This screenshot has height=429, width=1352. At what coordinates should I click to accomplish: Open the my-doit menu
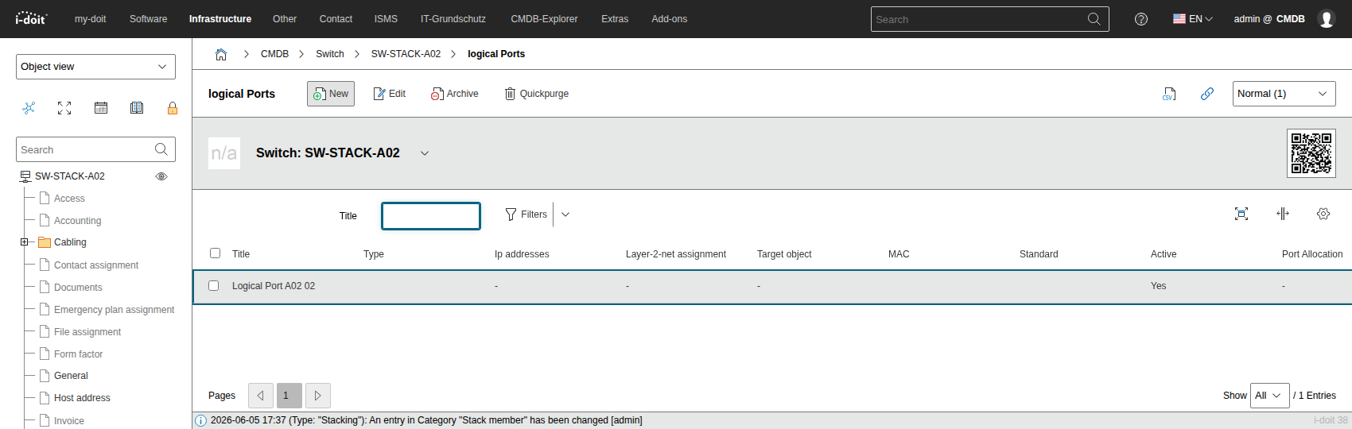90,19
